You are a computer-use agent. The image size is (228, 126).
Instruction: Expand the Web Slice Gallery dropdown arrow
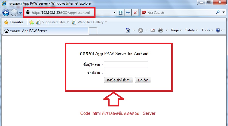(106, 22)
